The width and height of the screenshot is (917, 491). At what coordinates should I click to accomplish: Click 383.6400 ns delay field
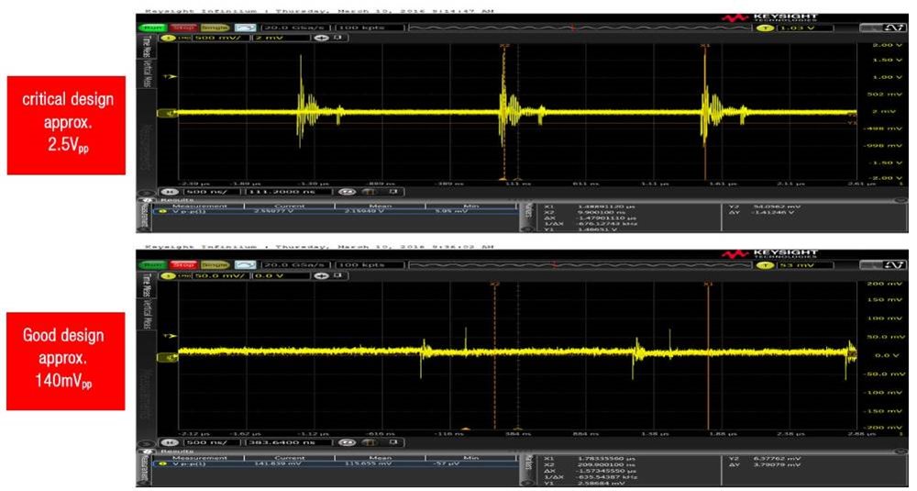click(x=288, y=442)
